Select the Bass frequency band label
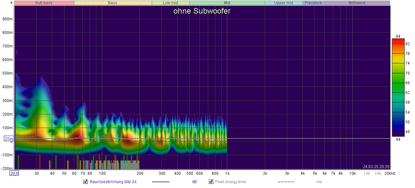415x188 pixels. [x=113, y=3]
